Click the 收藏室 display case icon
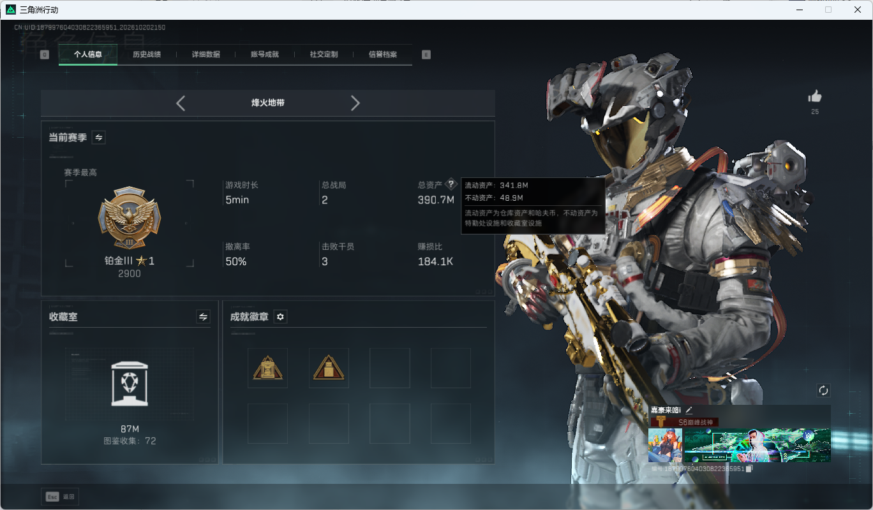Viewport: 873px width, 510px height. click(130, 384)
